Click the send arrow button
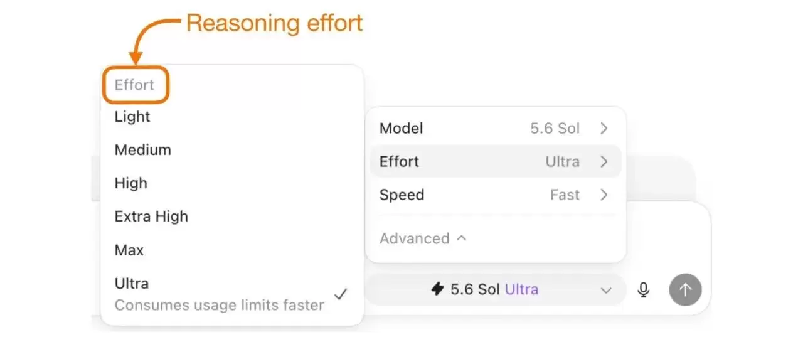This screenshot has height=342, width=803. (x=685, y=290)
